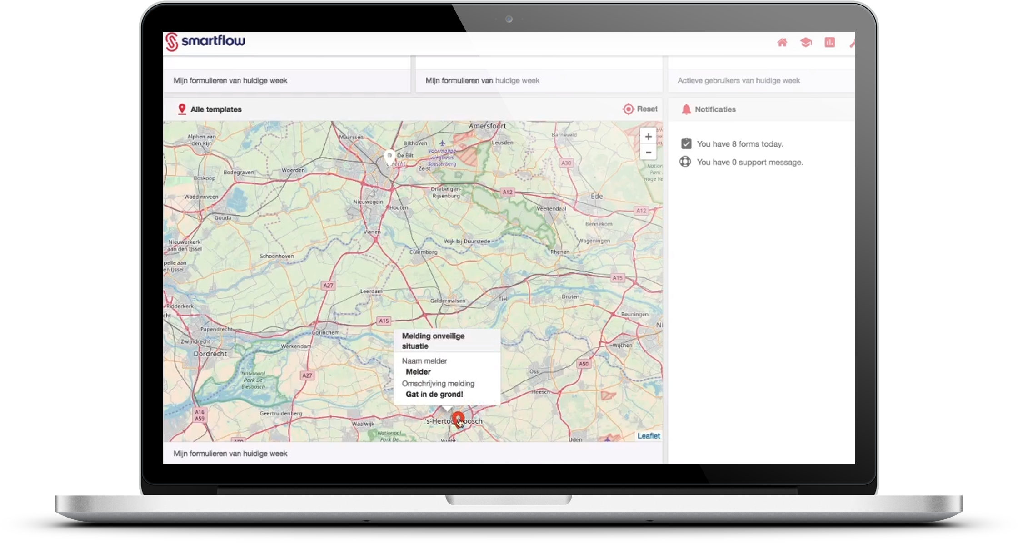Click the red pin beside Alle templates
The image size is (1018, 543).
point(182,109)
